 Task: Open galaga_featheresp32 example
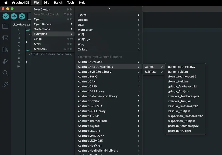pos(185,87)
